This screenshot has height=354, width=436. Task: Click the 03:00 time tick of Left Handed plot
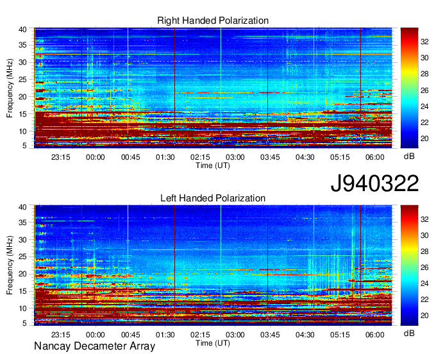coord(235,335)
